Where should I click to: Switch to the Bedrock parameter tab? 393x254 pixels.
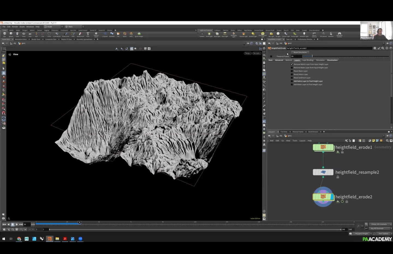click(x=288, y=60)
